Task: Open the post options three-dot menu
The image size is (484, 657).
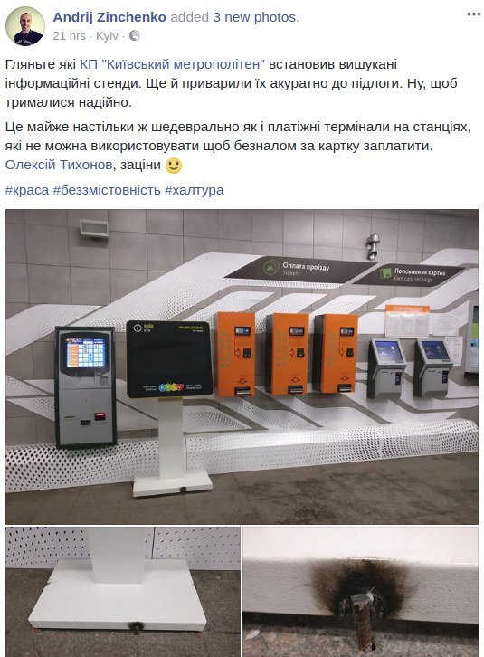Action: [x=473, y=14]
